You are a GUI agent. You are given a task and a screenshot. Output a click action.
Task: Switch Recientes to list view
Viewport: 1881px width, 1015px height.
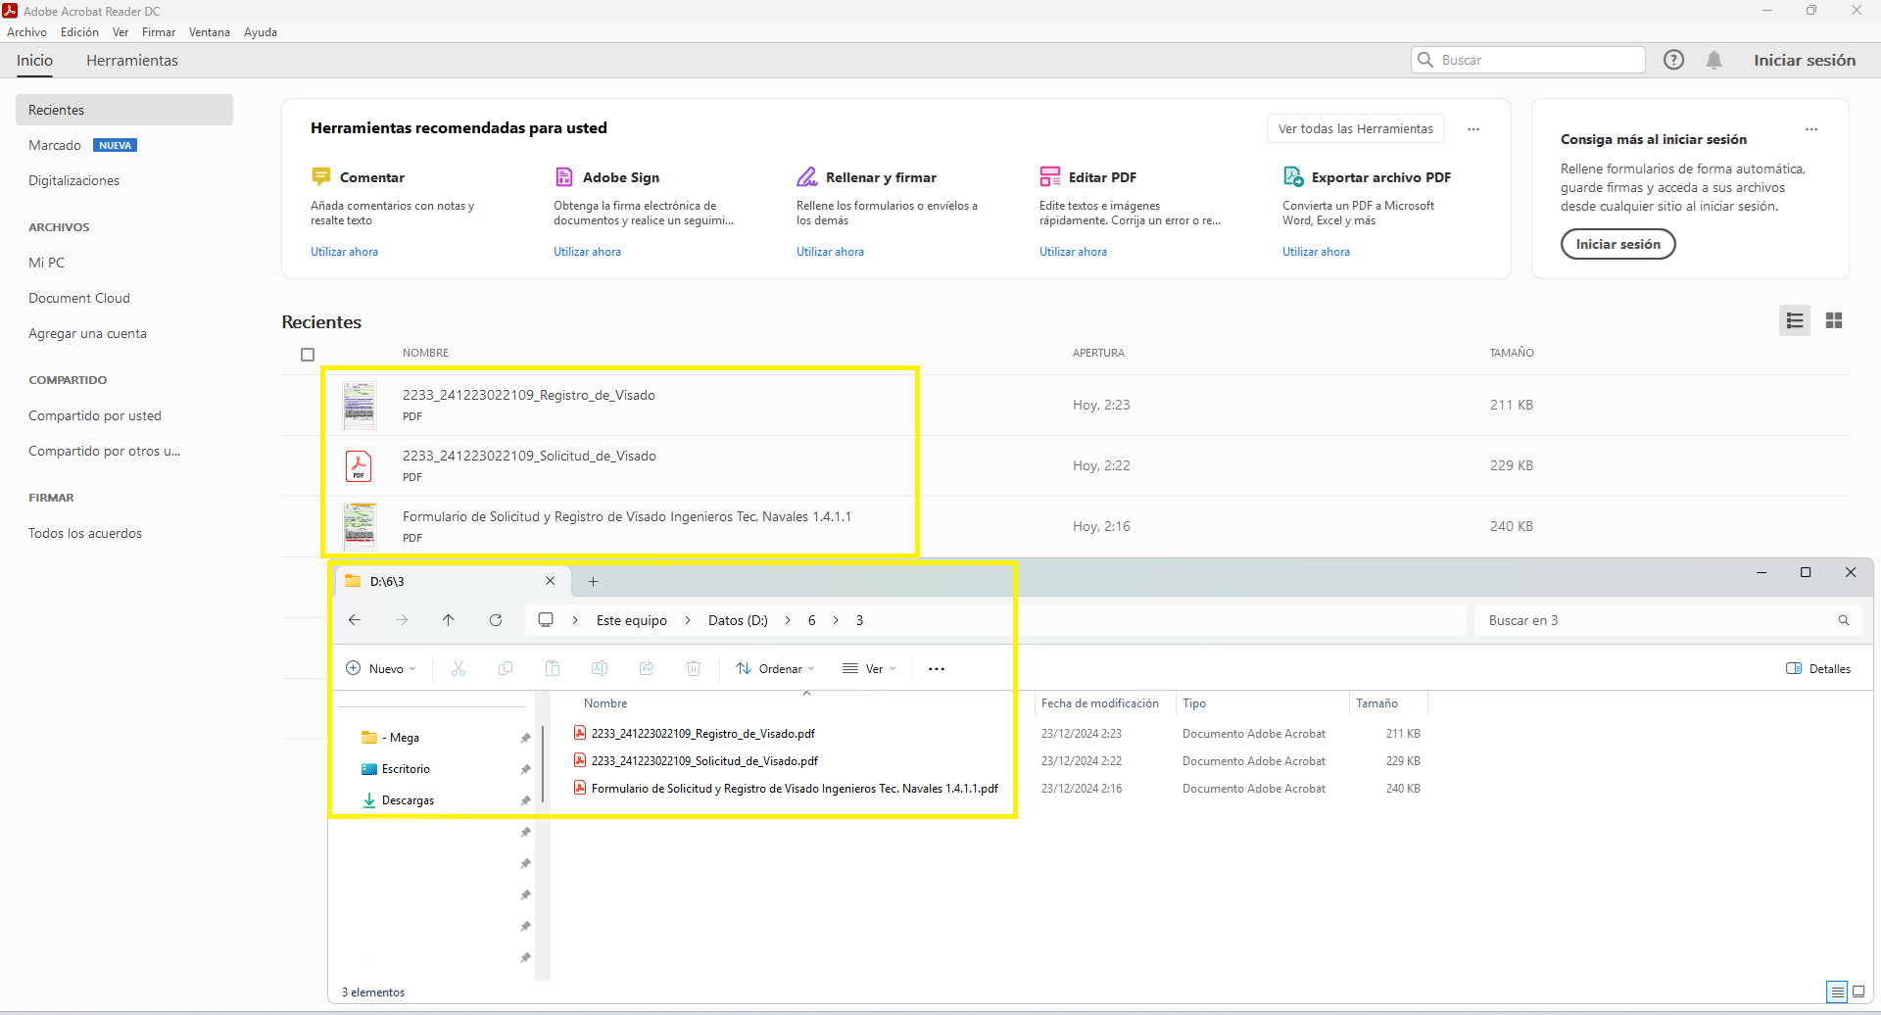coord(1795,320)
